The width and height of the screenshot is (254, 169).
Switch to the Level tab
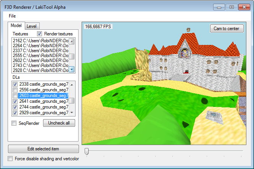pyautogui.click(x=32, y=26)
